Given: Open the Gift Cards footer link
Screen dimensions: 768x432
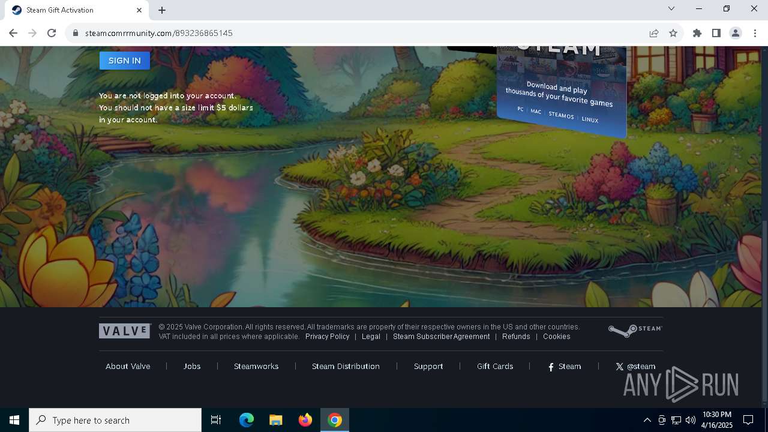Looking at the screenshot, I should tap(495, 367).
